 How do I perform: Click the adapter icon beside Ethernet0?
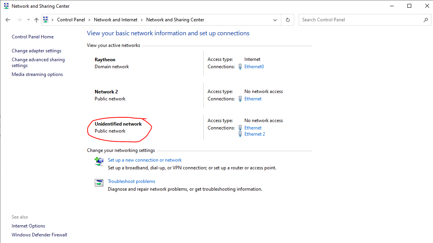pyautogui.click(x=240, y=67)
